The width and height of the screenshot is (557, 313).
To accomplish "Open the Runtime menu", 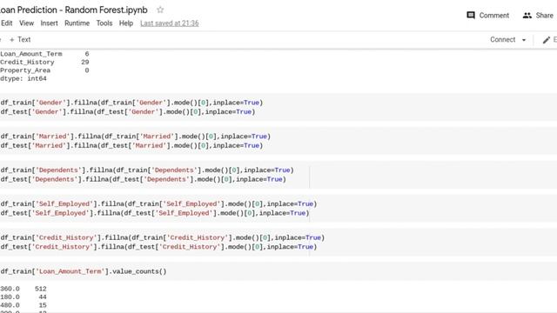I will coord(77,23).
